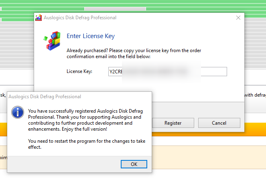Click the small Auslogics icon in the license dialog title bar

tap(39, 18)
